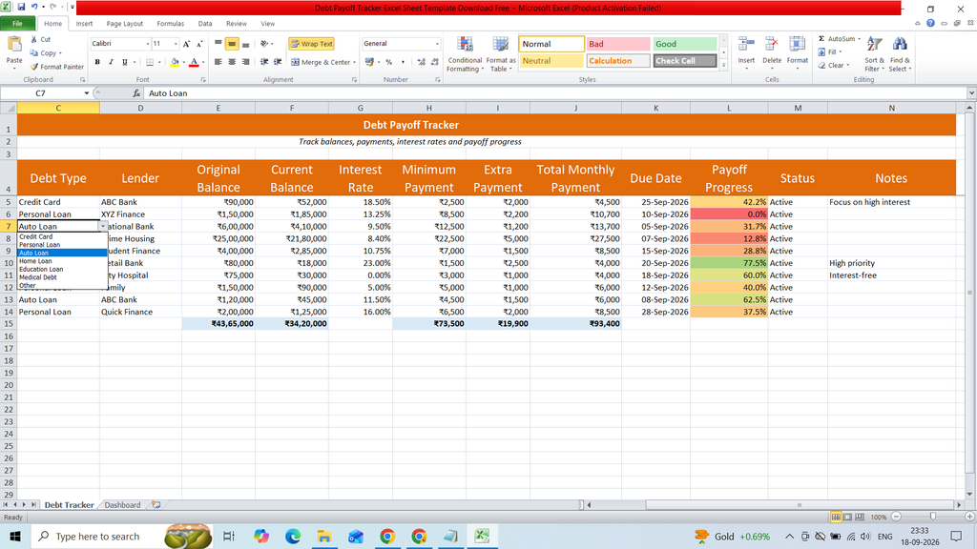Screen dimensions: 977x549
Task: Open Format as Table gallery
Action: [500, 54]
